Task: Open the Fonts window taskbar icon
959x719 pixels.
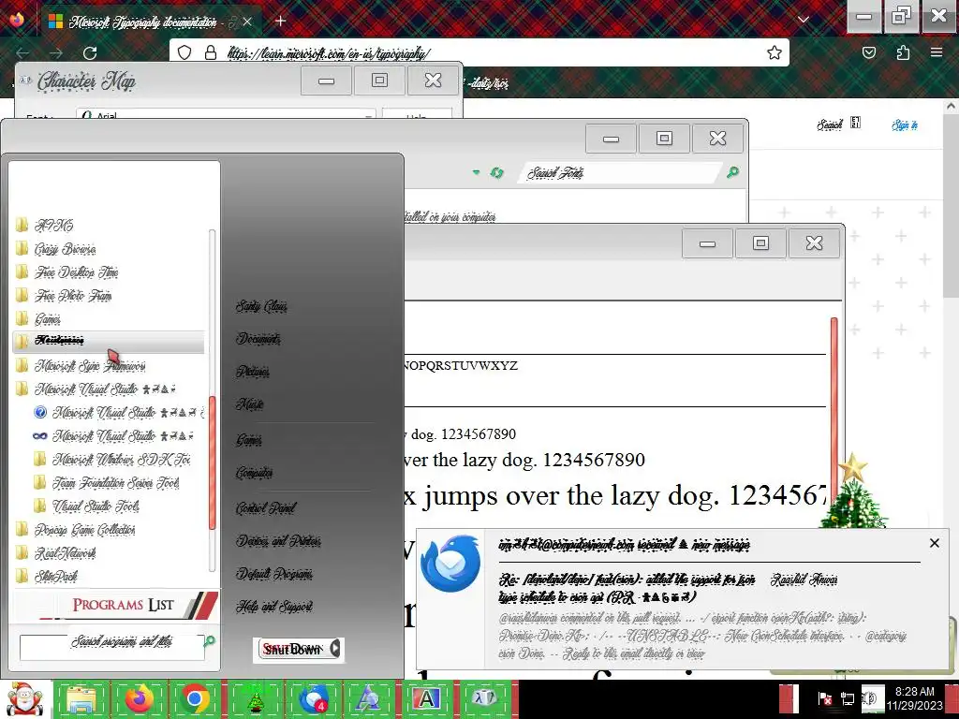Action: (x=369, y=699)
